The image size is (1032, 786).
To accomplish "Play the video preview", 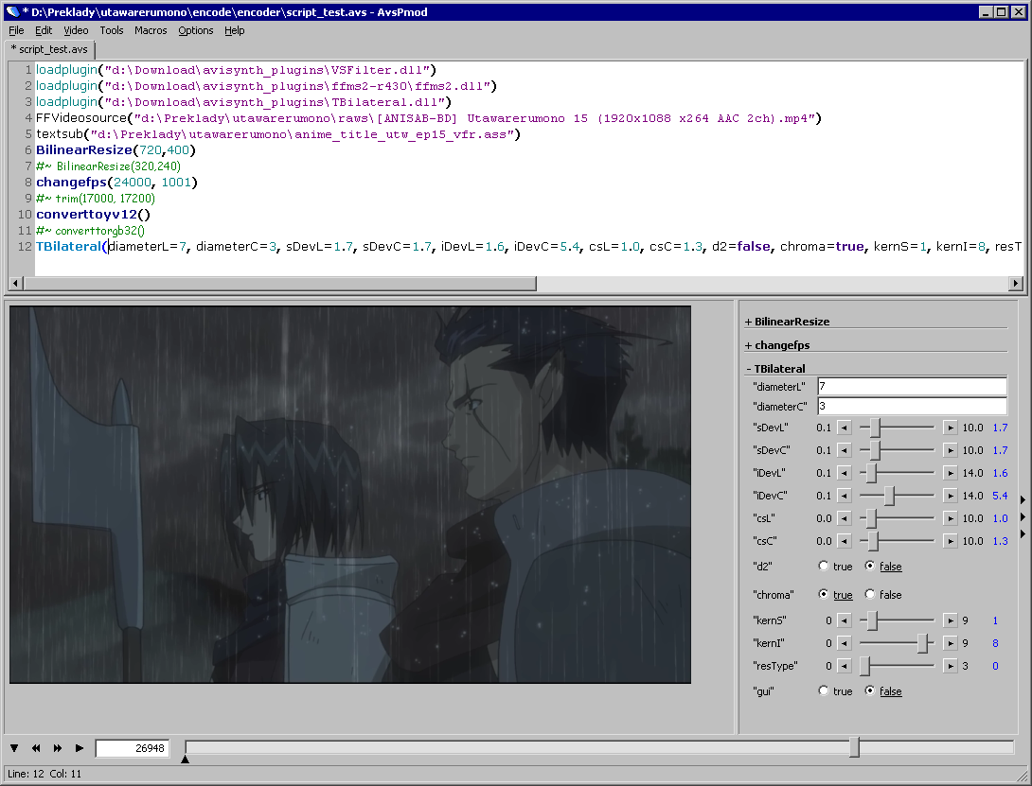I will click(x=80, y=748).
